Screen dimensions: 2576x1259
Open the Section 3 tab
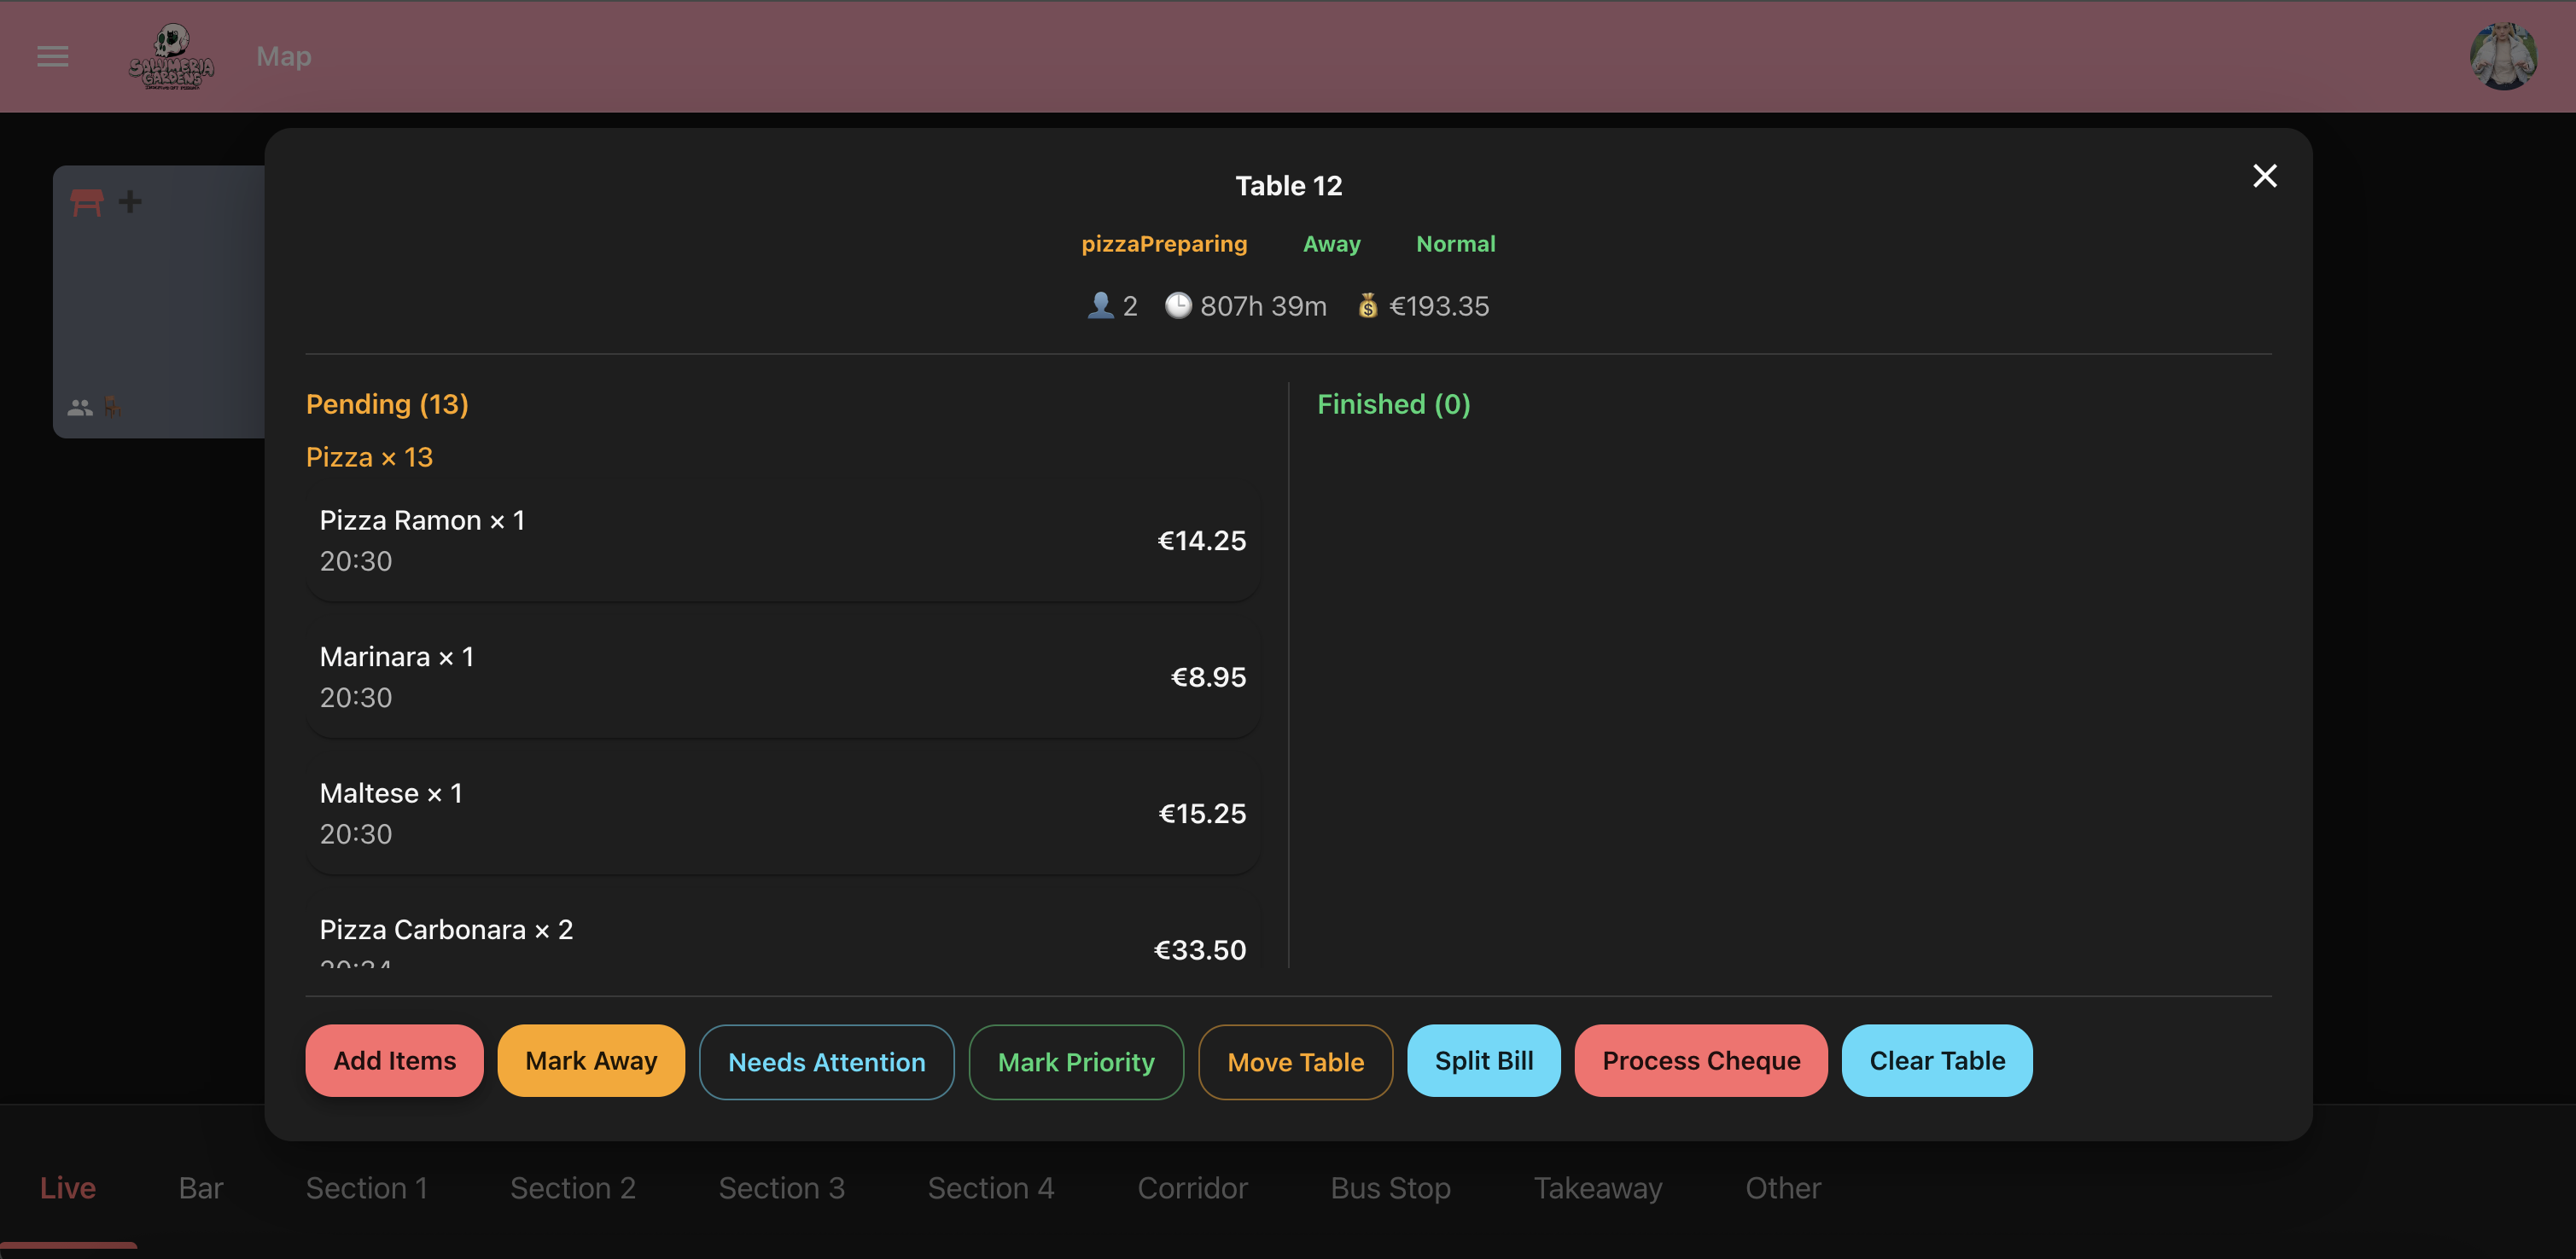click(781, 1188)
